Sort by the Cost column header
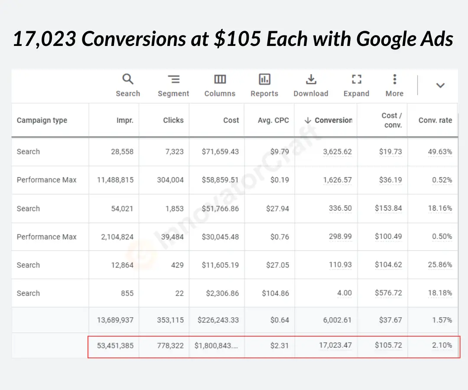 click(231, 120)
